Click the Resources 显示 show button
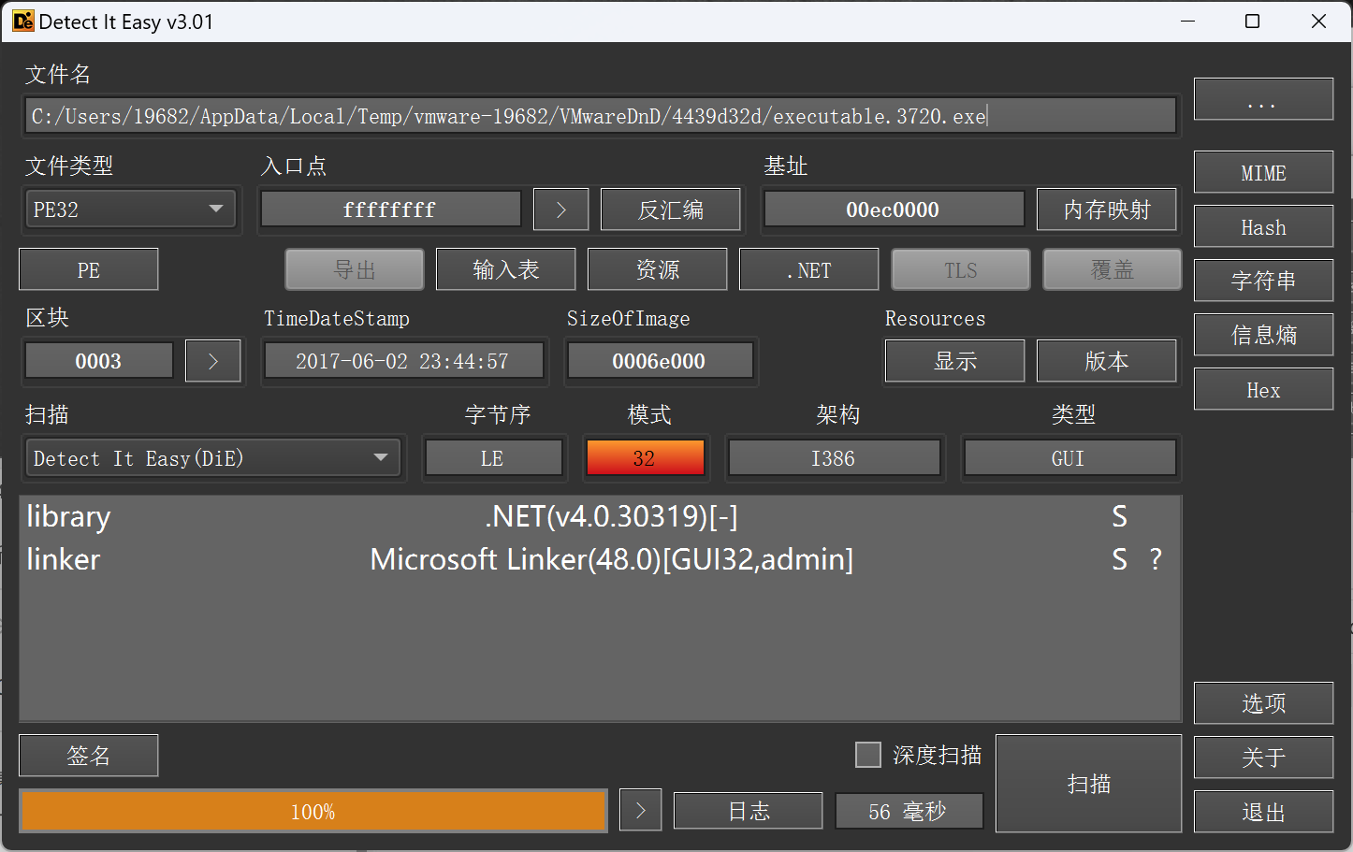The width and height of the screenshot is (1353, 852). 955,361
